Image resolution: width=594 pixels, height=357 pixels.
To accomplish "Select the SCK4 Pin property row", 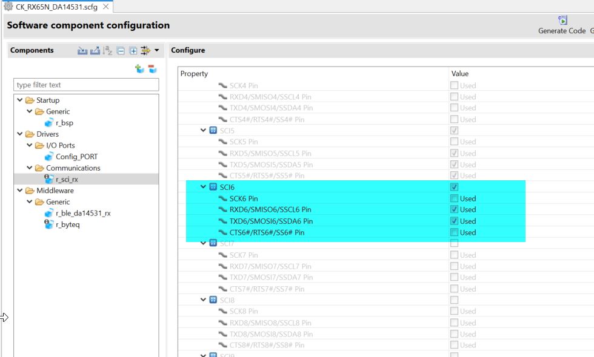I will (x=386, y=85).
